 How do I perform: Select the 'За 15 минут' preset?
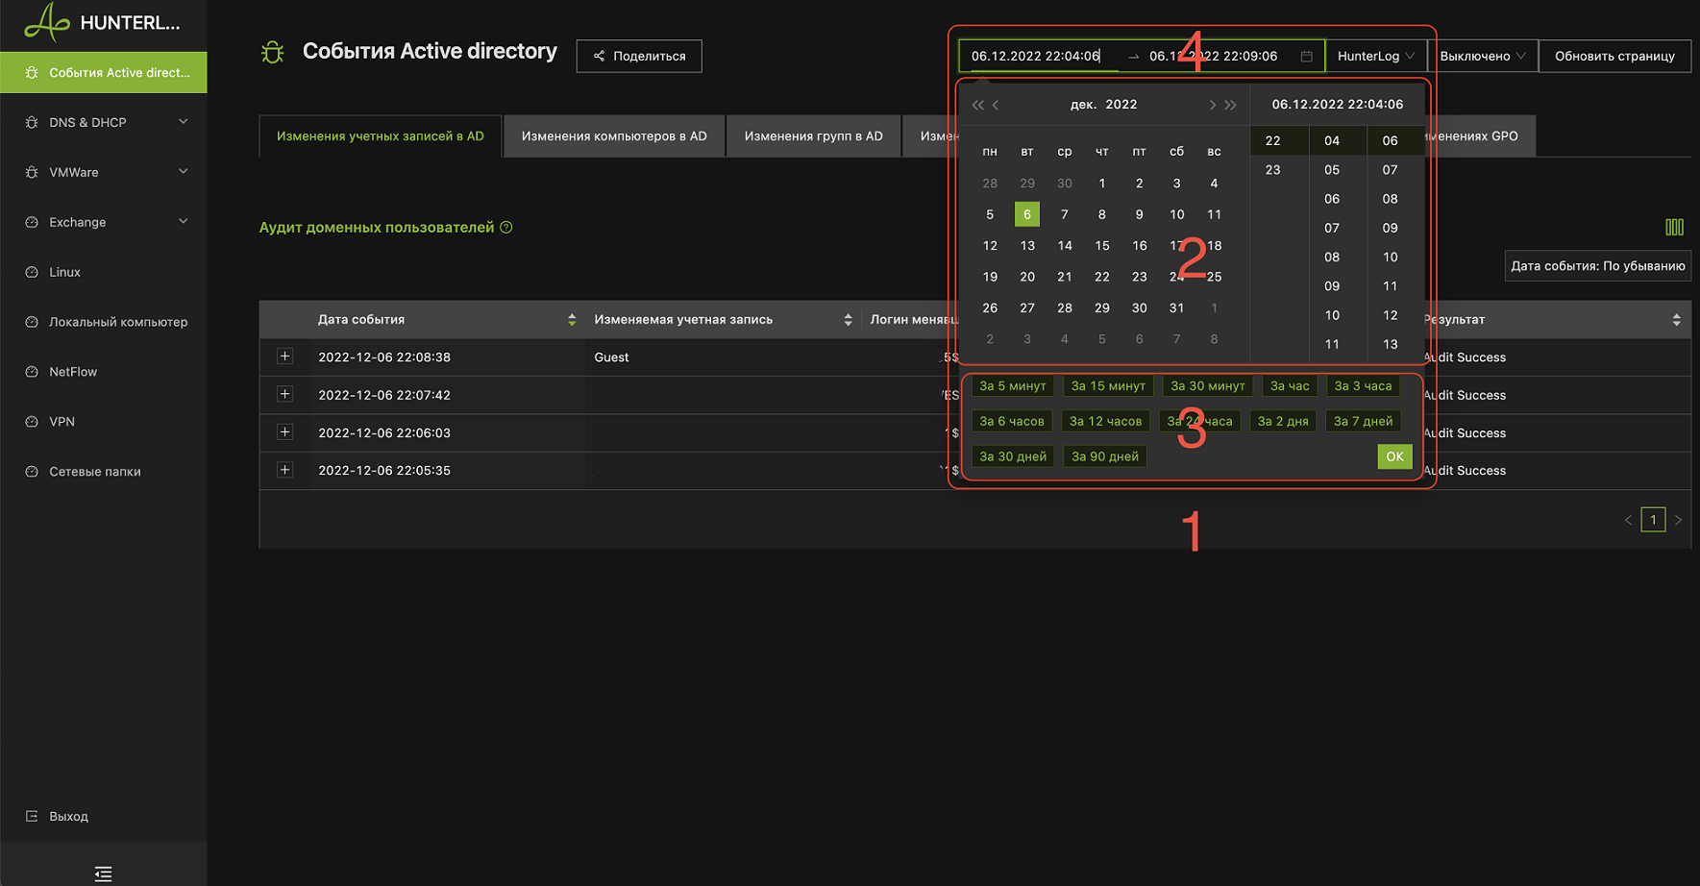coord(1108,386)
